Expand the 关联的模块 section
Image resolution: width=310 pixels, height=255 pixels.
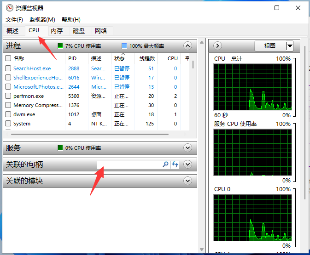coord(187,181)
